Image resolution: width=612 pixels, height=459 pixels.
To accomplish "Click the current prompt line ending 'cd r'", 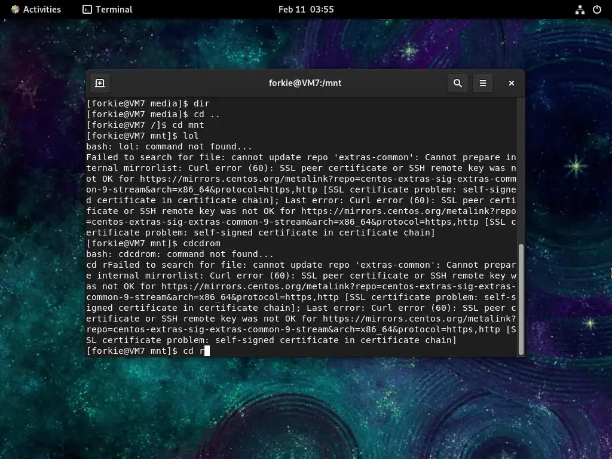I will point(148,351).
